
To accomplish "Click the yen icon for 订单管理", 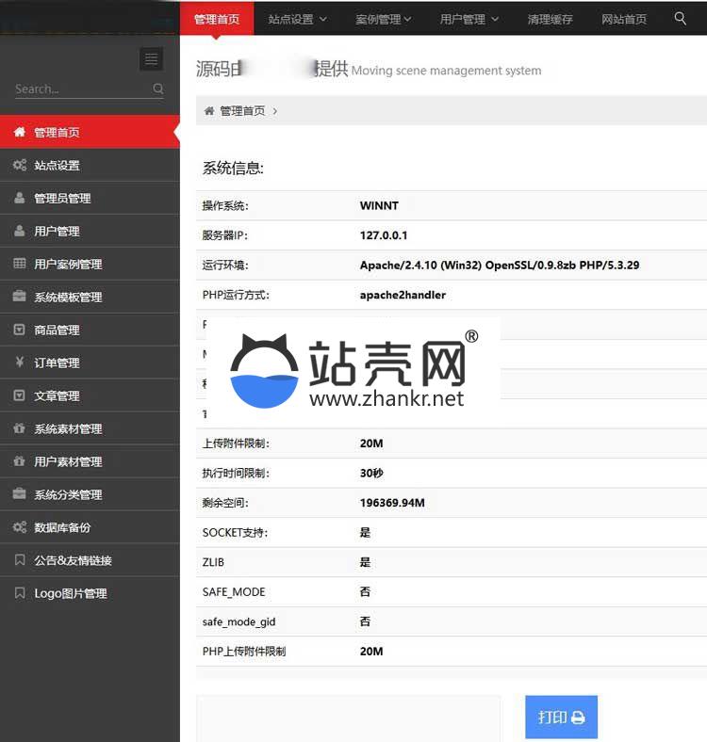I will [20, 363].
